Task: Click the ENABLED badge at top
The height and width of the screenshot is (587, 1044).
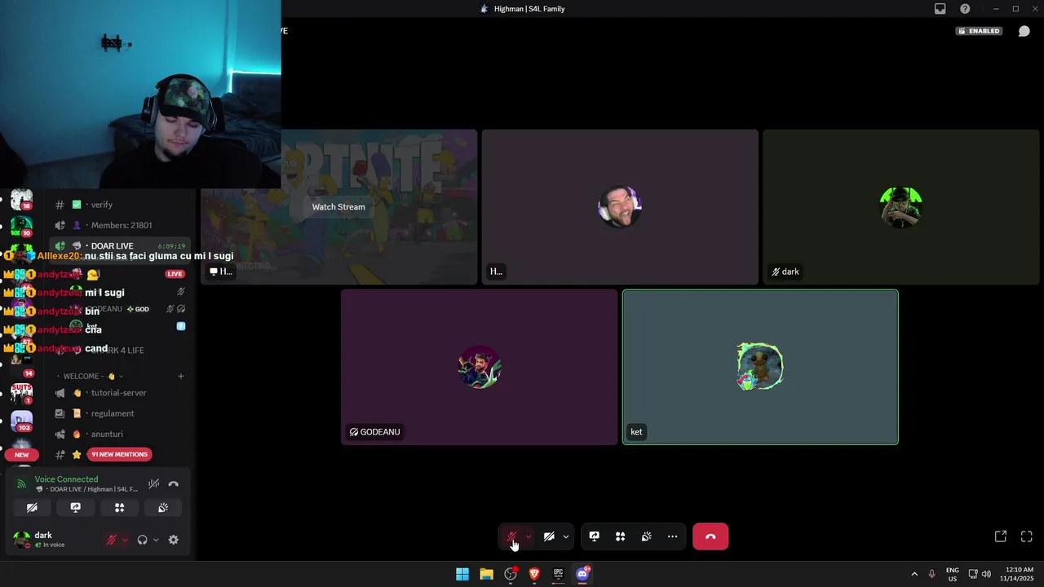Action: pos(979,31)
